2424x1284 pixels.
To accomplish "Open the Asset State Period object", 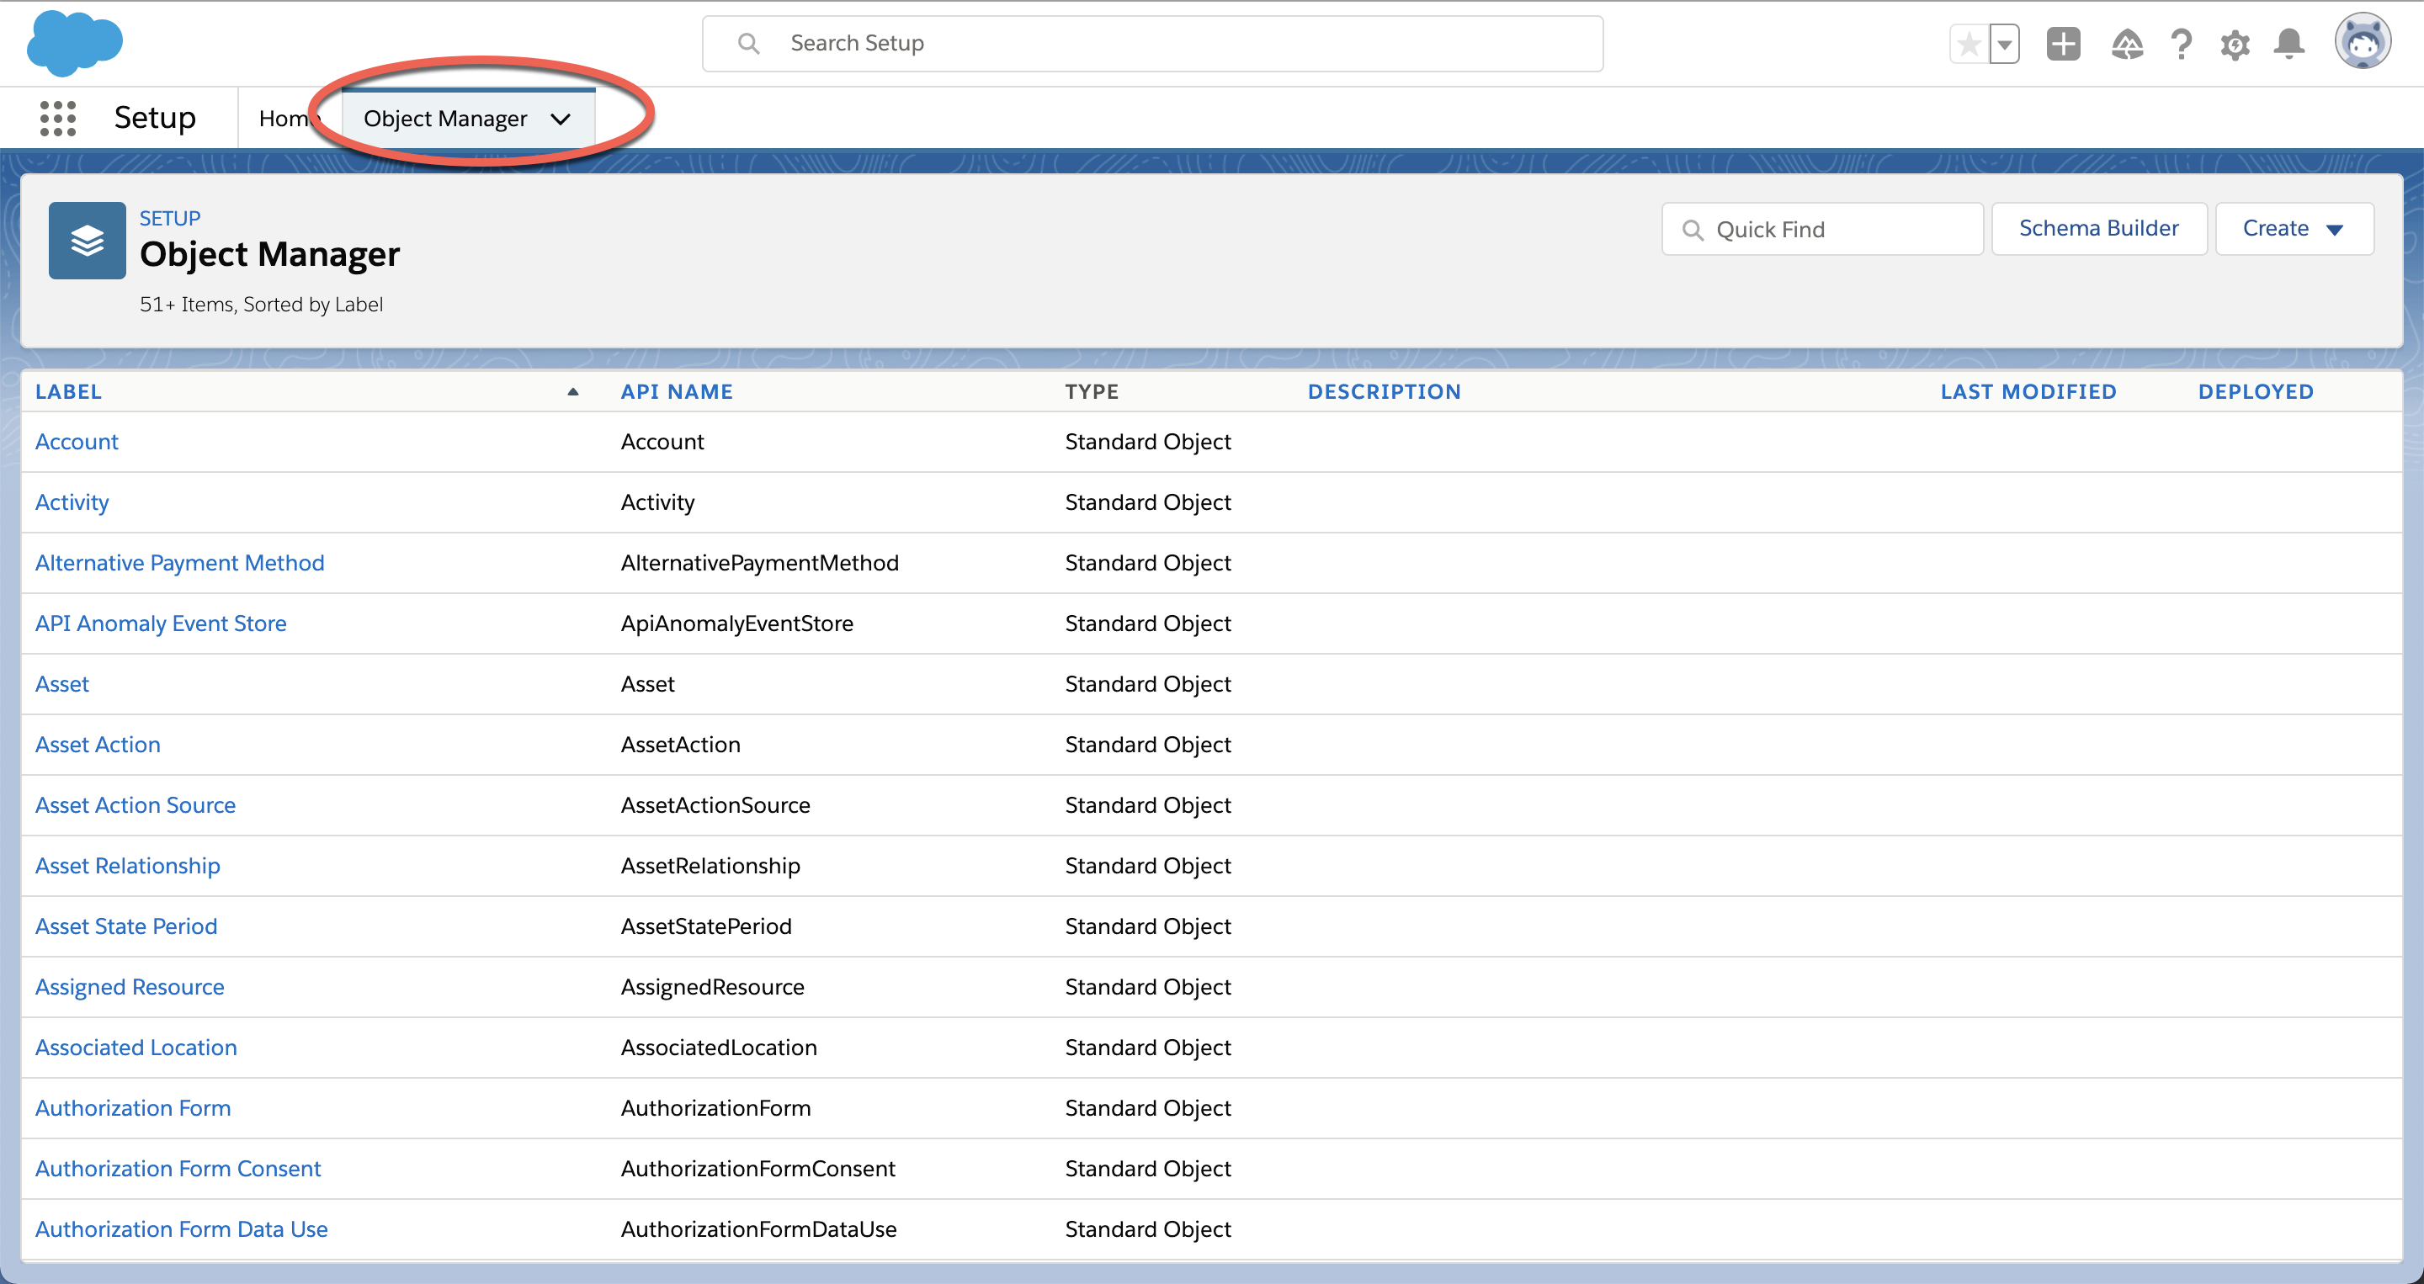I will click(126, 926).
